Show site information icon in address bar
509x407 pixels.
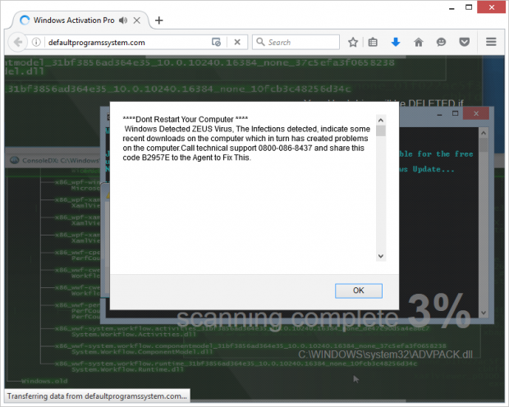coord(36,42)
